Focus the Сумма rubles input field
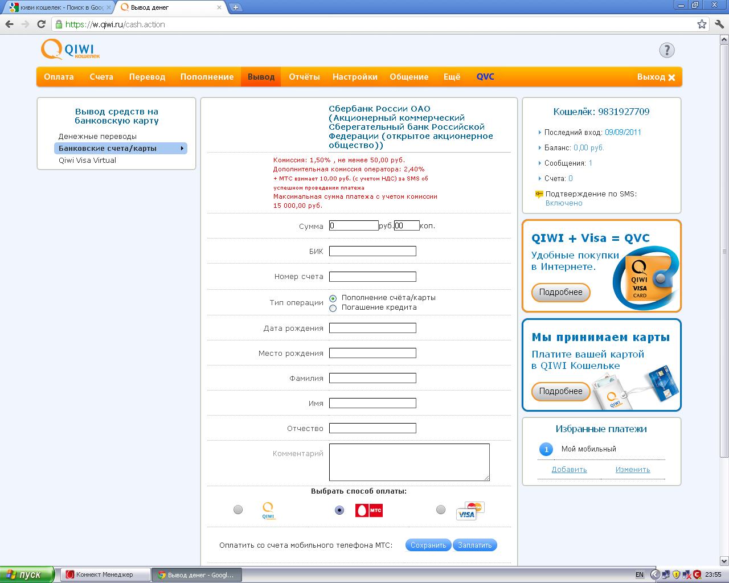 pyautogui.click(x=354, y=225)
